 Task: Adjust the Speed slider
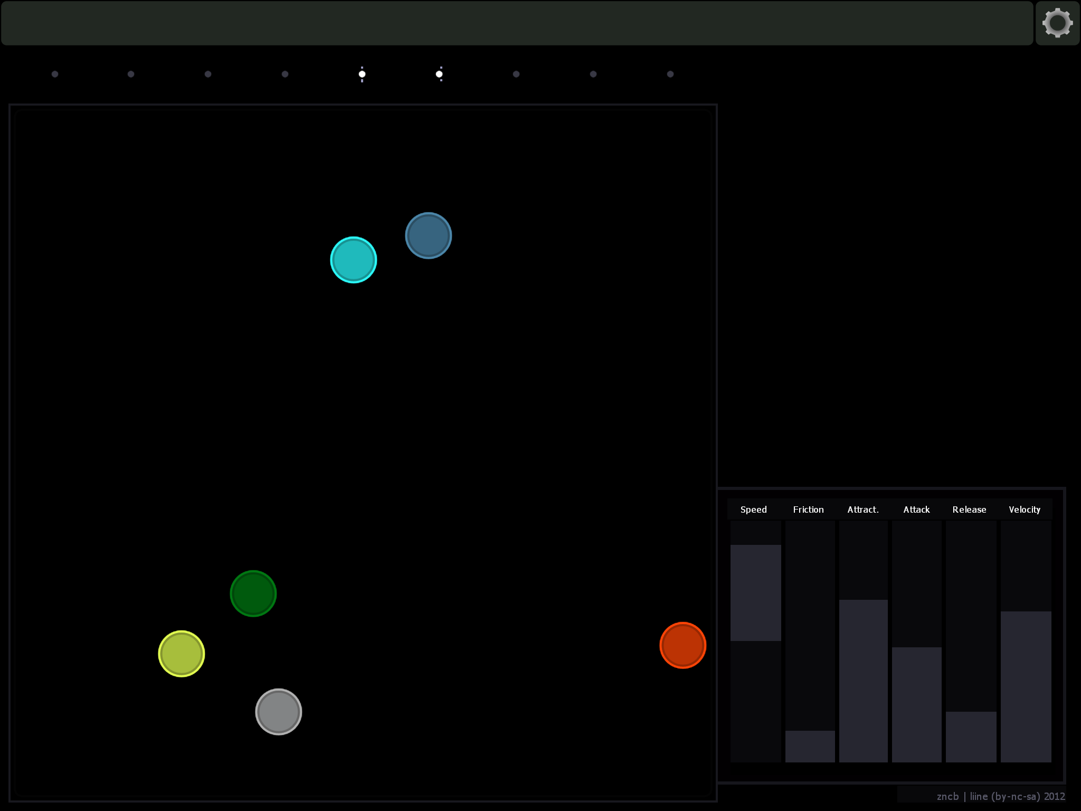point(756,642)
